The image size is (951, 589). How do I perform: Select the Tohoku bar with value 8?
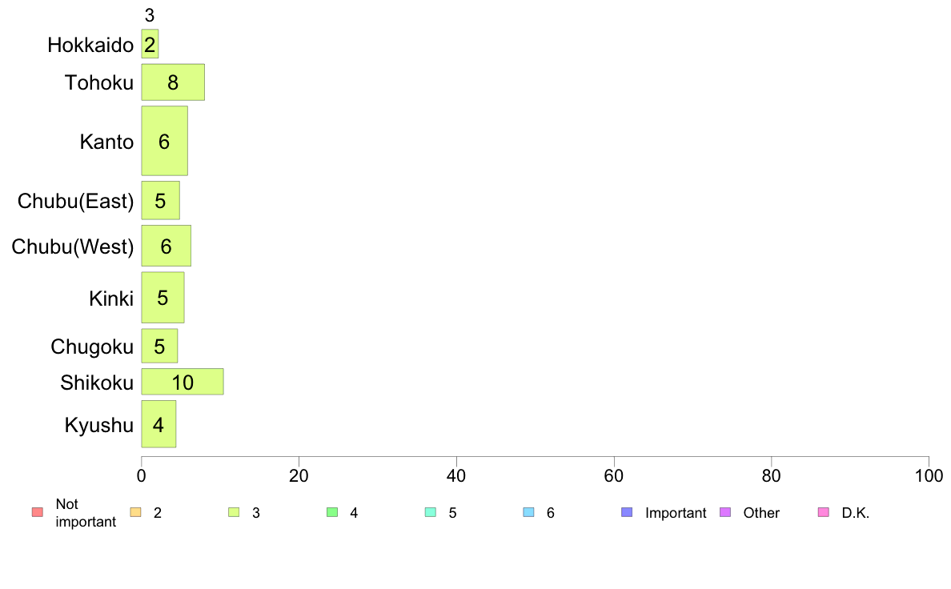[x=173, y=82]
